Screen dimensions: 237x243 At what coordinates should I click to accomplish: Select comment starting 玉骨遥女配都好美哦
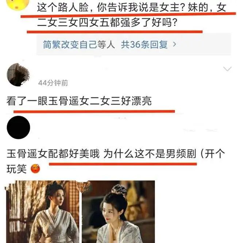(x=116, y=161)
